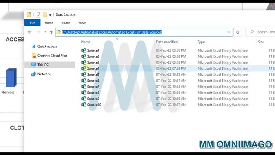Click the Network icon in sidebar
This screenshot has height=155, width=275.
34,74
